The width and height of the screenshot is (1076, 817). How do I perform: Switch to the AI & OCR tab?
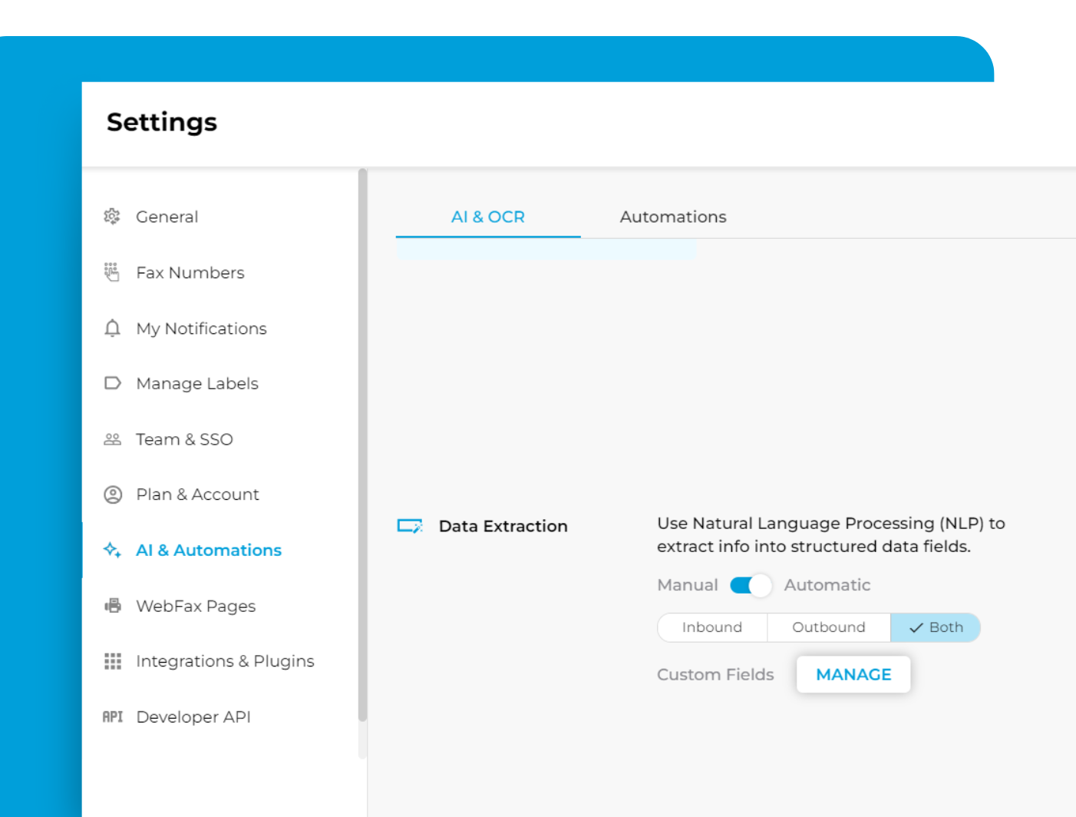[x=487, y=217]
